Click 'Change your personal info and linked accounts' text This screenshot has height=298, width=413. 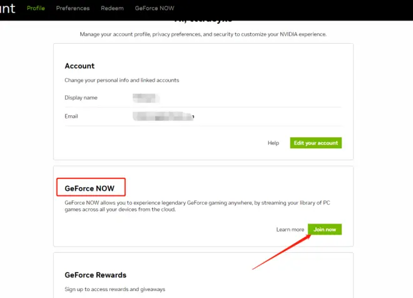point(121,80)
